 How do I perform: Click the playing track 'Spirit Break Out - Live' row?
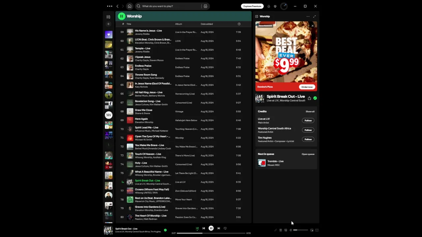pyautogui.click(x=183, y=182)
